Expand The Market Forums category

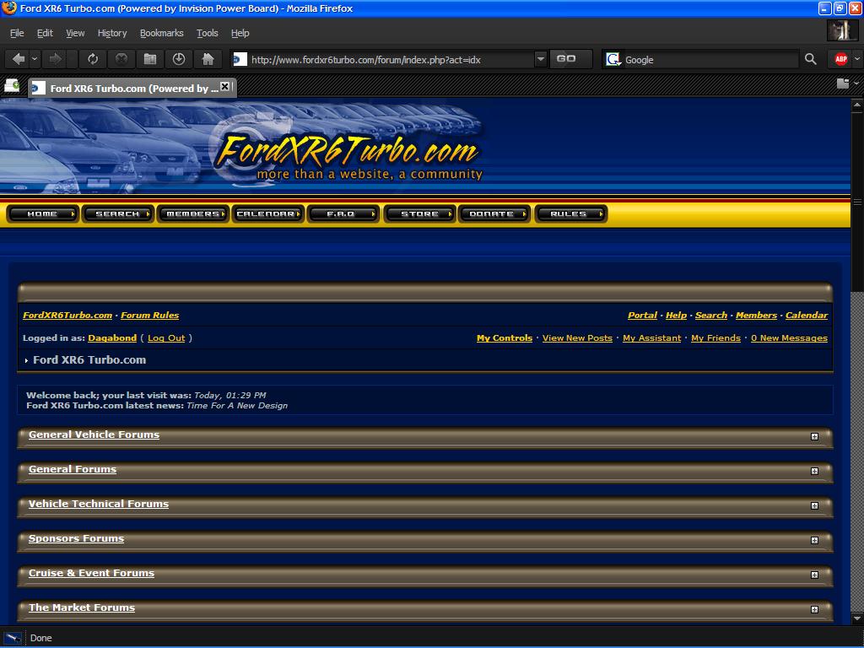click(814, 609)
